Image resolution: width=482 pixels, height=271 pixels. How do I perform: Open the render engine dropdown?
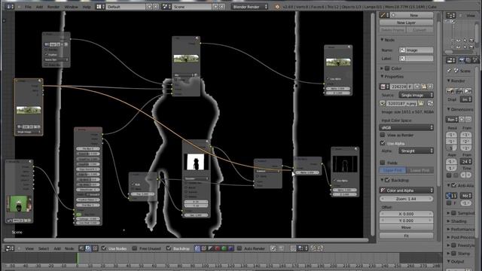(x=249, y=7)
